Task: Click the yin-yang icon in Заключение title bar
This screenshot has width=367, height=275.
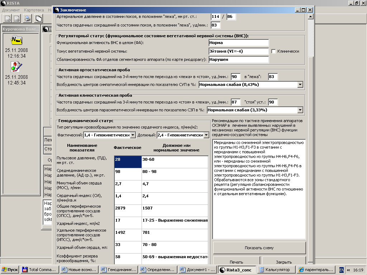Action: click(57, 10)
